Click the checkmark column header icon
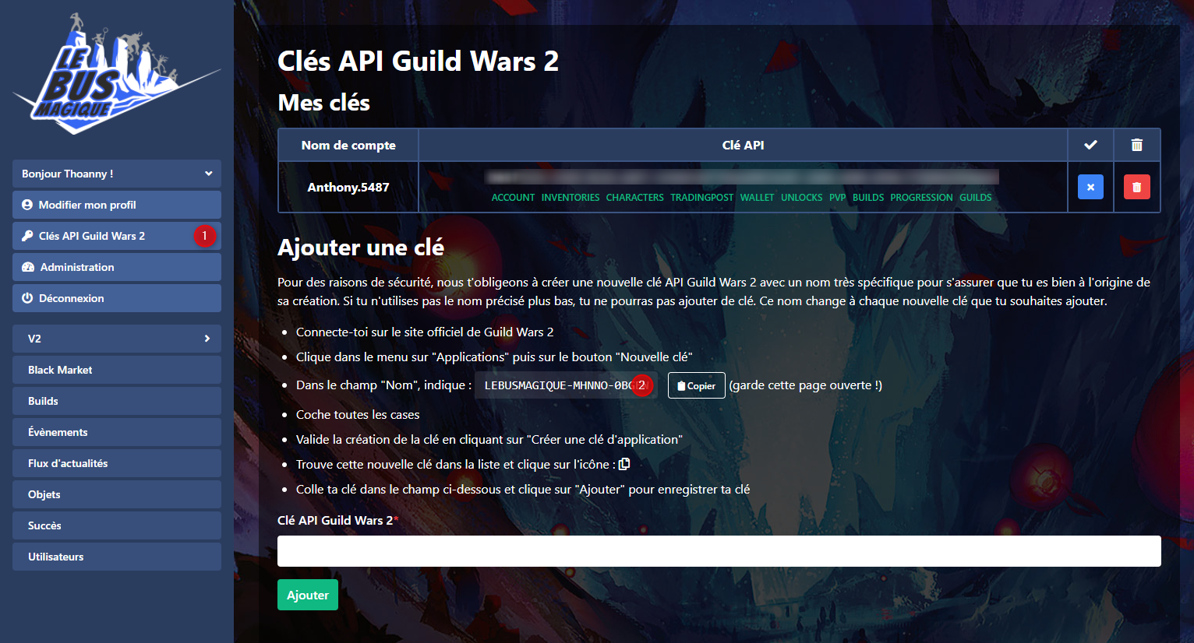Viewport: 1194px width, 643px height. tap(1090, 145)
